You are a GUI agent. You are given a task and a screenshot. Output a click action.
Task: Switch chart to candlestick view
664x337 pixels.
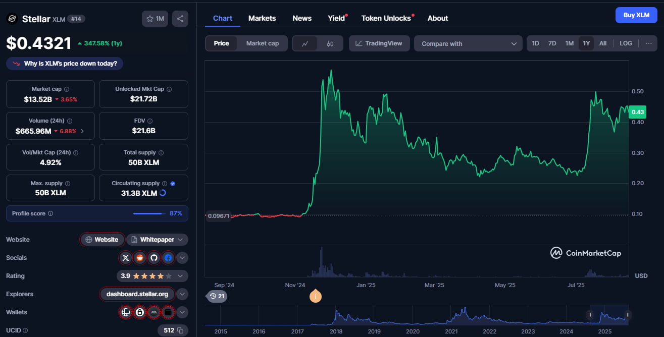(x=330, y=44)
